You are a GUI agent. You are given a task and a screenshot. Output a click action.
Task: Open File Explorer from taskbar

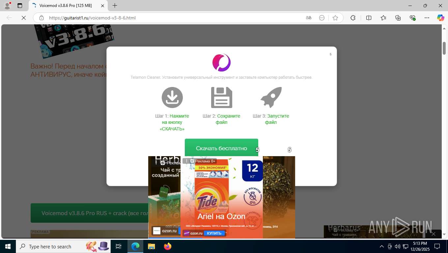click(x=151, y=246)
